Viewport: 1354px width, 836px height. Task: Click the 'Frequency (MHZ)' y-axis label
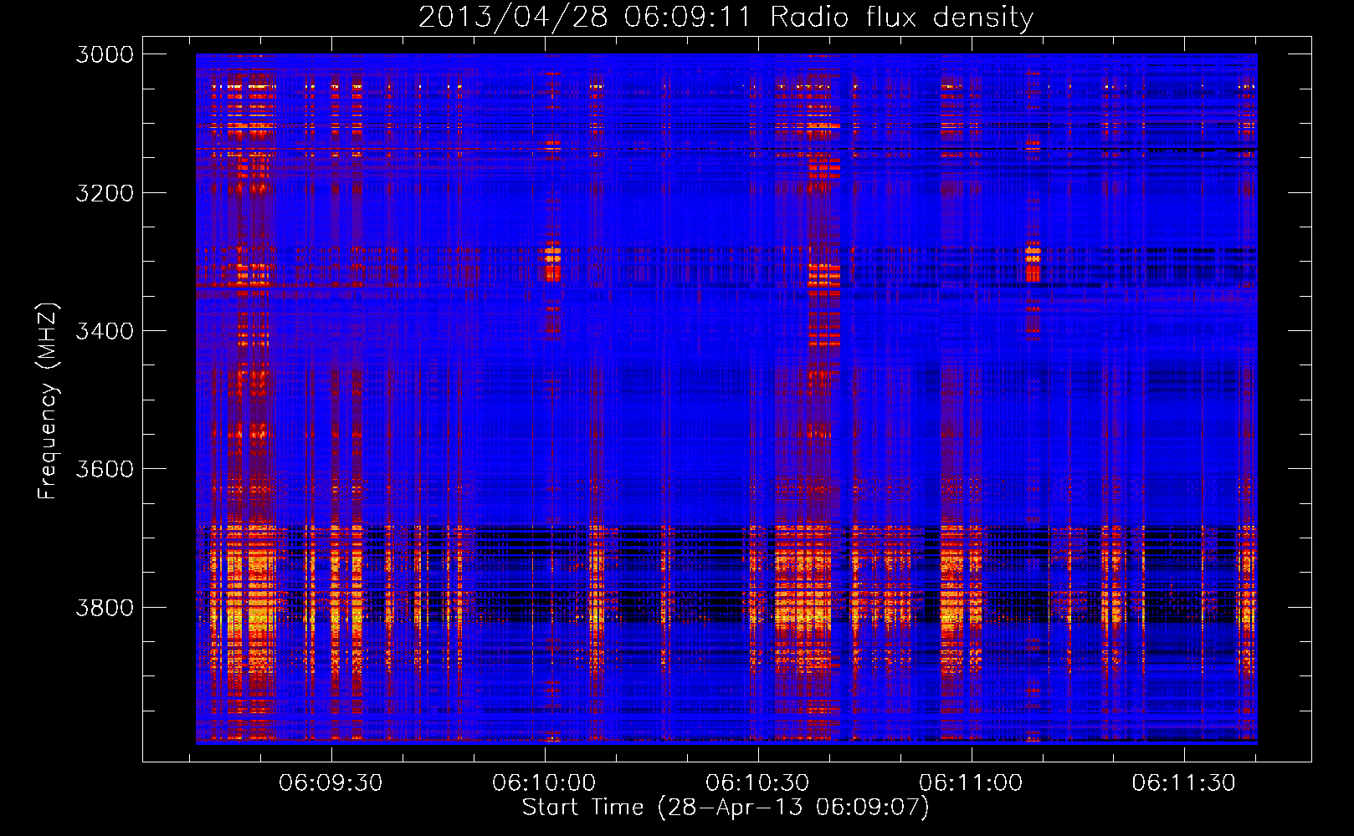[48, 400]
